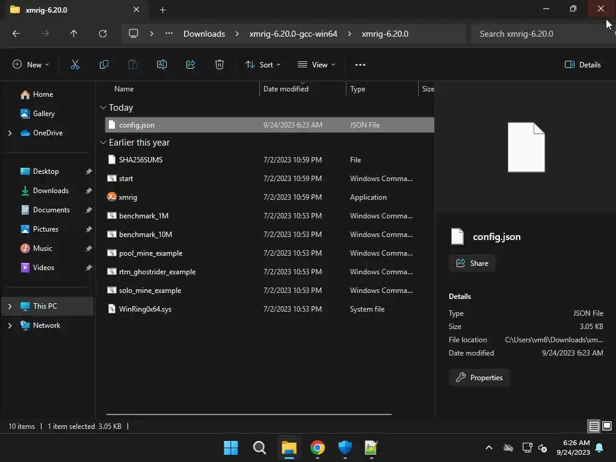Toggle the Details pane button

pyautogui.click(x=582, y=65)
